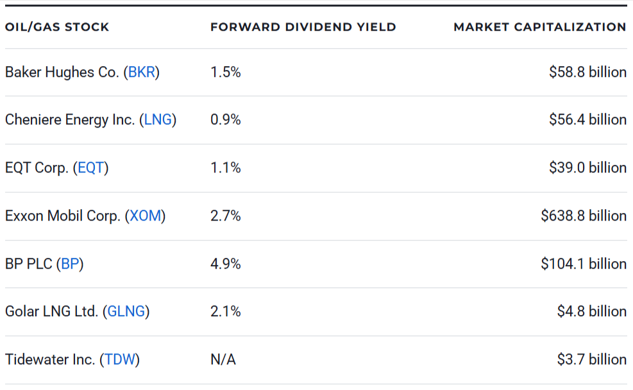The height and width of the screenshot is (390, 633).
Task: Click the Market Capitalization column header
Action: tap(539, 27)
